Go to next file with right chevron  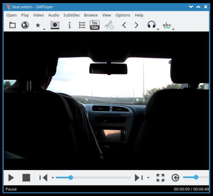[x=137, y=25]
